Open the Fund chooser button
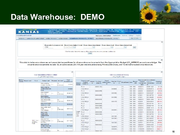 pos(112,47)
